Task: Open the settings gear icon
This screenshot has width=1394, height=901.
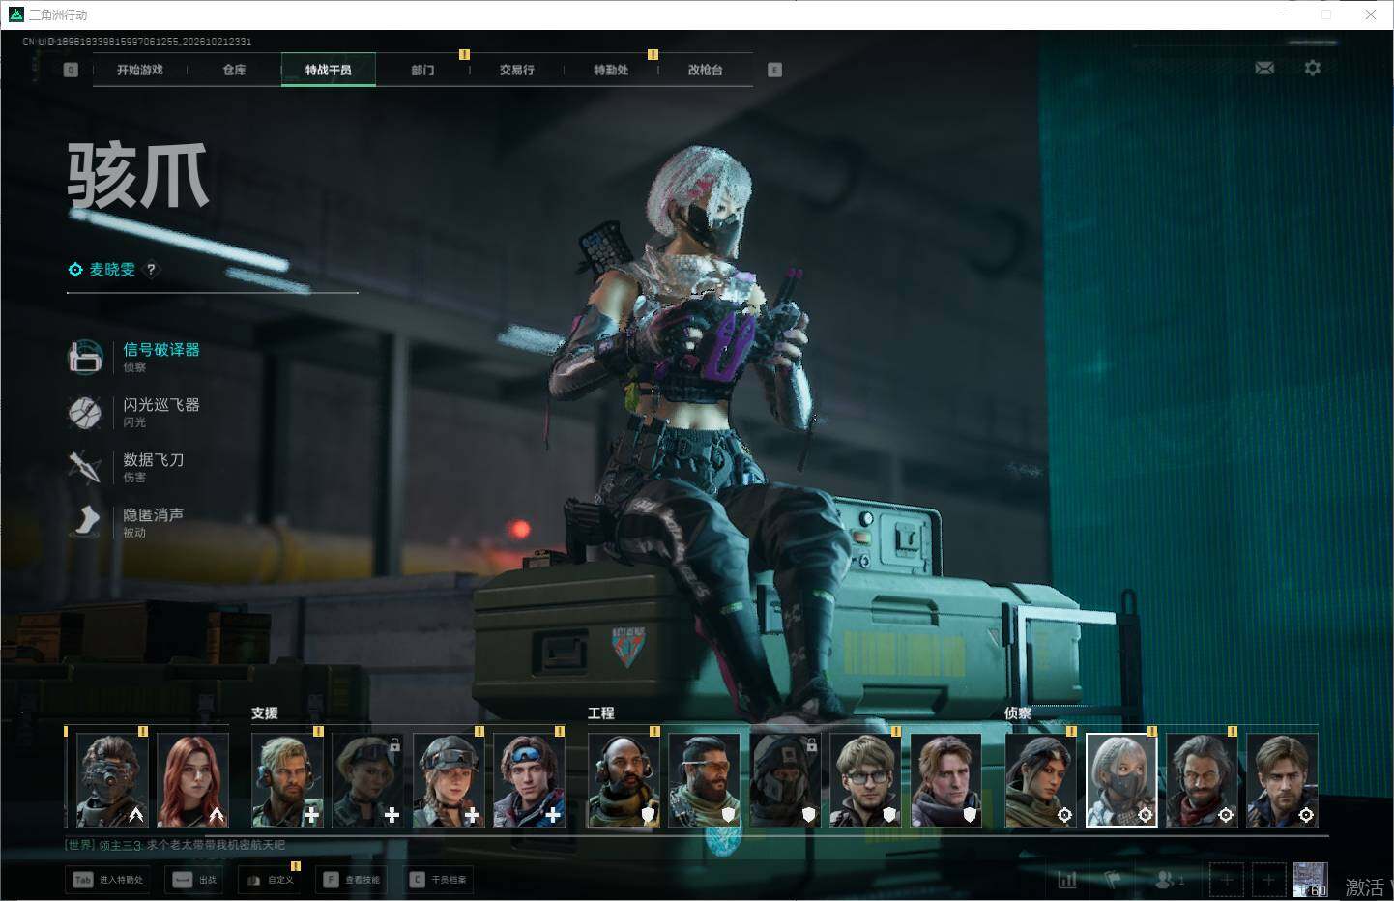Action: point(1312,68)
